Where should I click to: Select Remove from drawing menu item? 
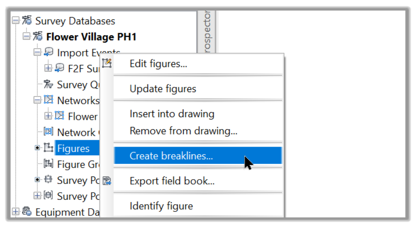[183, 131]
